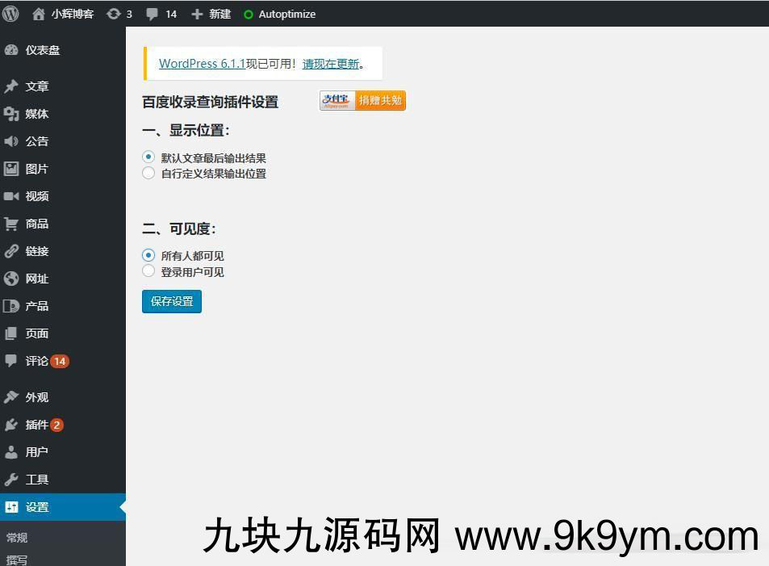This screenshot has width=769, height=566.
Task: Click the 商品 shopping cart icon
Action: [11, 224]
